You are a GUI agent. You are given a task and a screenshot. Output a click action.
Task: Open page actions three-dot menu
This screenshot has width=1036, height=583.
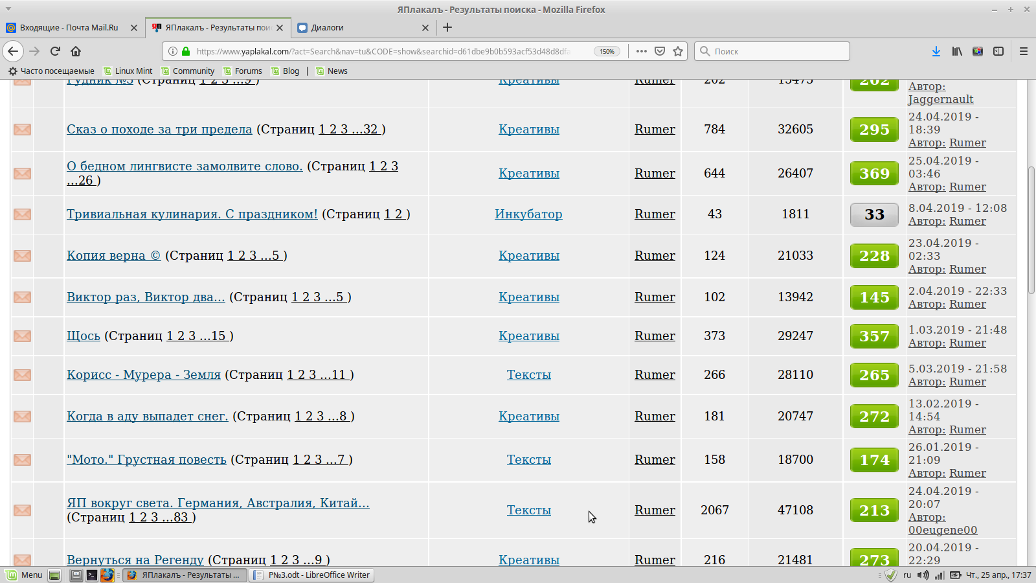(x=641, y=51)
